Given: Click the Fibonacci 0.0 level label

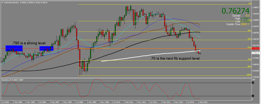Looking at the screenshot, I should click(x=250, y=3).
